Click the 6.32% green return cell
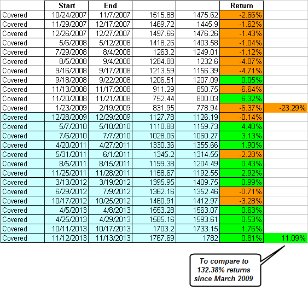 tap(242, 98)
